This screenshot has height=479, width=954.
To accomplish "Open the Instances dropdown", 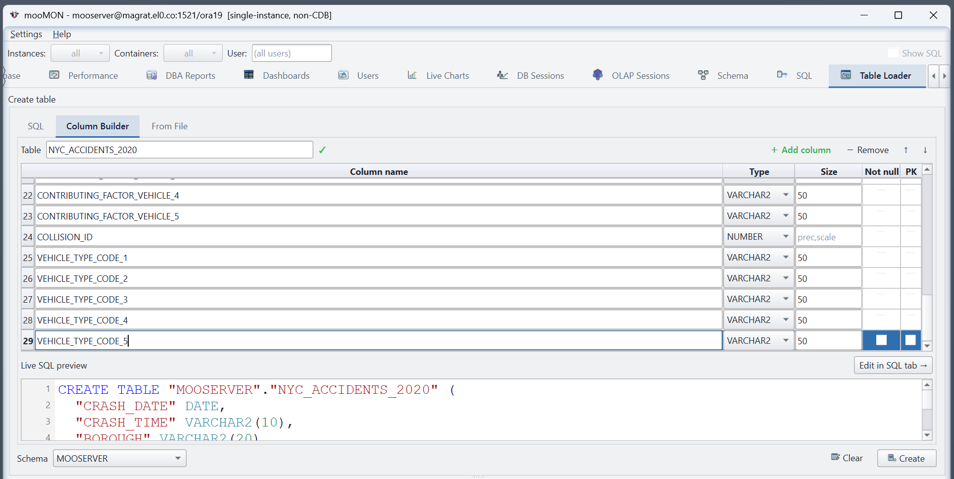I will point(80,53).
